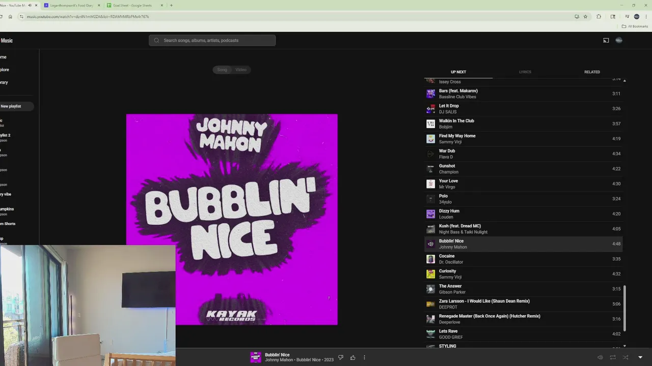The width and height of the screenshot is (652, 366).
Task: Open the player bar three-dot menu
Action: coord(364,357)
